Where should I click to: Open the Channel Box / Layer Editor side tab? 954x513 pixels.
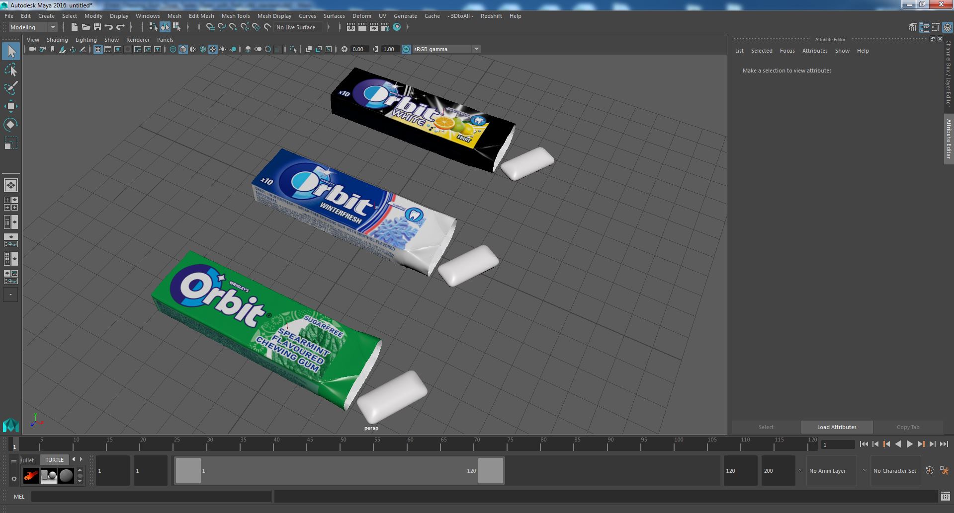point(949,73)
